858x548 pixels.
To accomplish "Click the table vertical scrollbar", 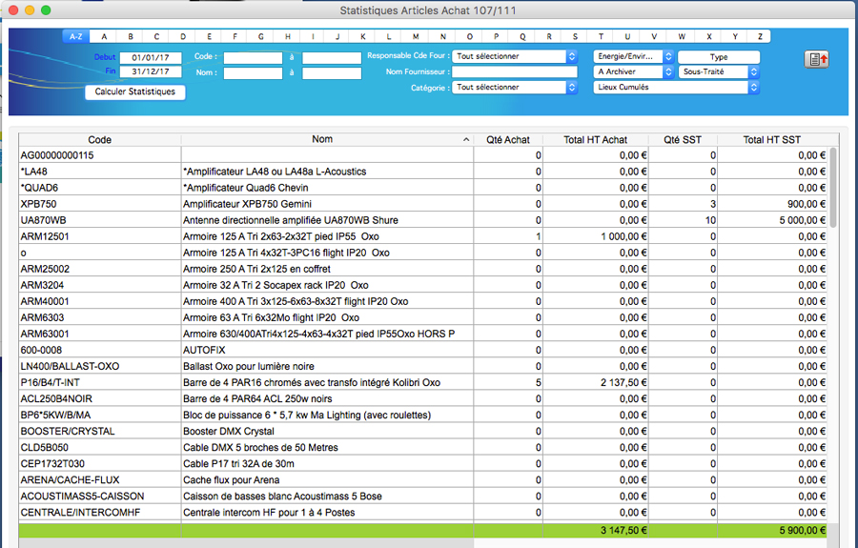I will [x=833, y=187].
